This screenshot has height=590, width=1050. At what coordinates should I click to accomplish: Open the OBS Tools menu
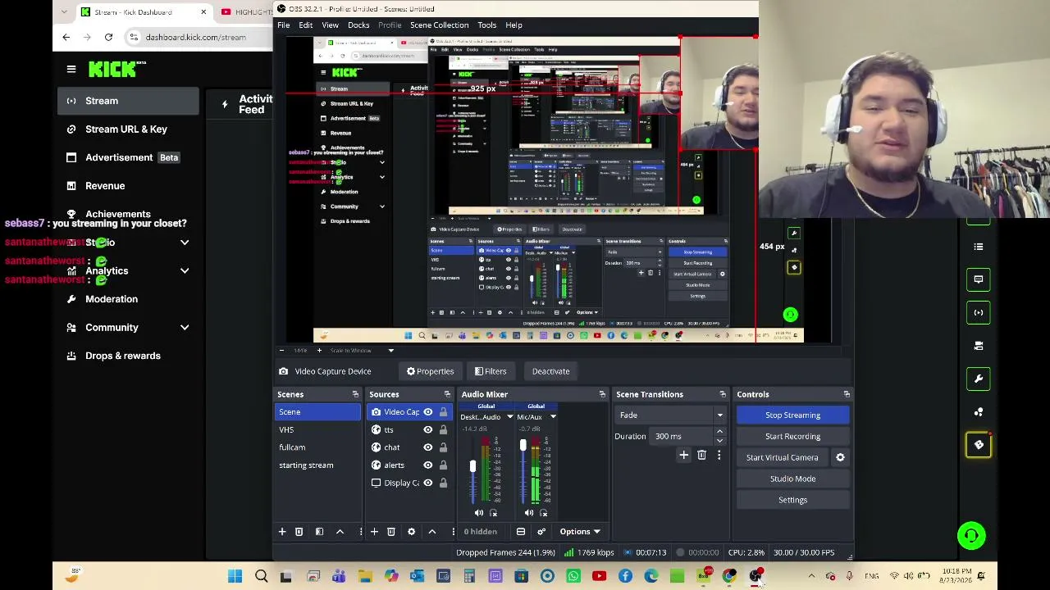click(x=486, y=25)
